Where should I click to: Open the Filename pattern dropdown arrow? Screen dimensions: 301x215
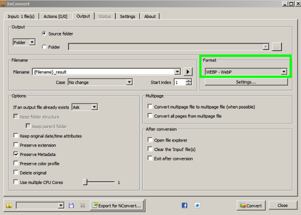click(x=178, y=71)
